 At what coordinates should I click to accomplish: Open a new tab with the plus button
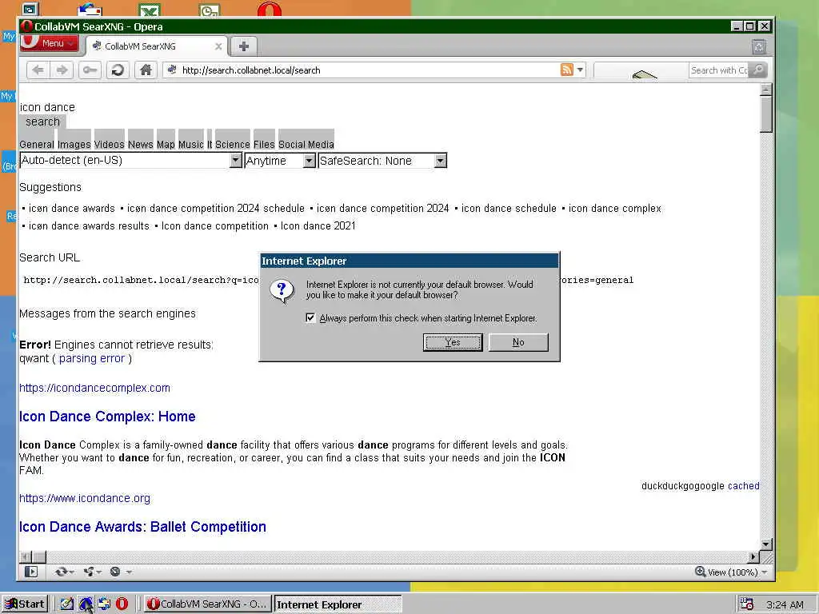(243, 46)
